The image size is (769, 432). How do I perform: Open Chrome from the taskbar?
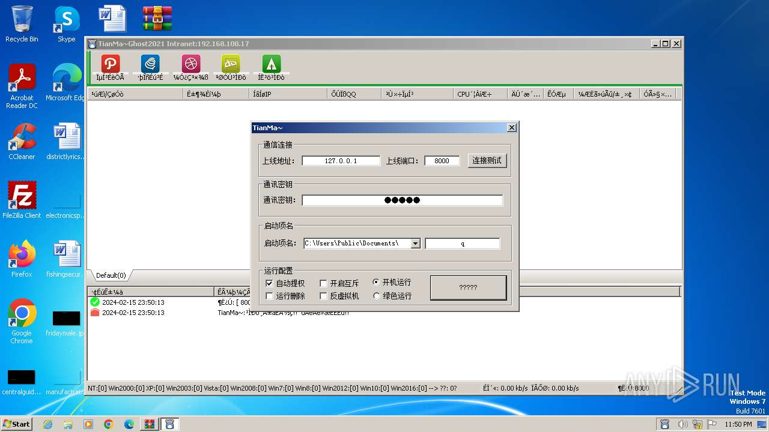[x=108, y=424]
